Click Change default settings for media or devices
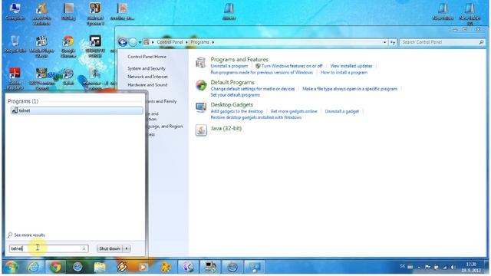 (x=252, y=89)
